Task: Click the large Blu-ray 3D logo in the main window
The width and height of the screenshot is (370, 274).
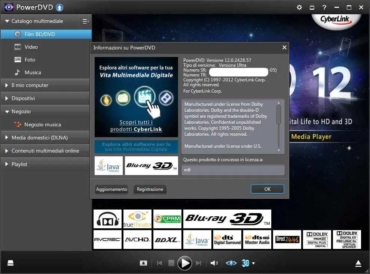Action: click(x=227, y=219)
